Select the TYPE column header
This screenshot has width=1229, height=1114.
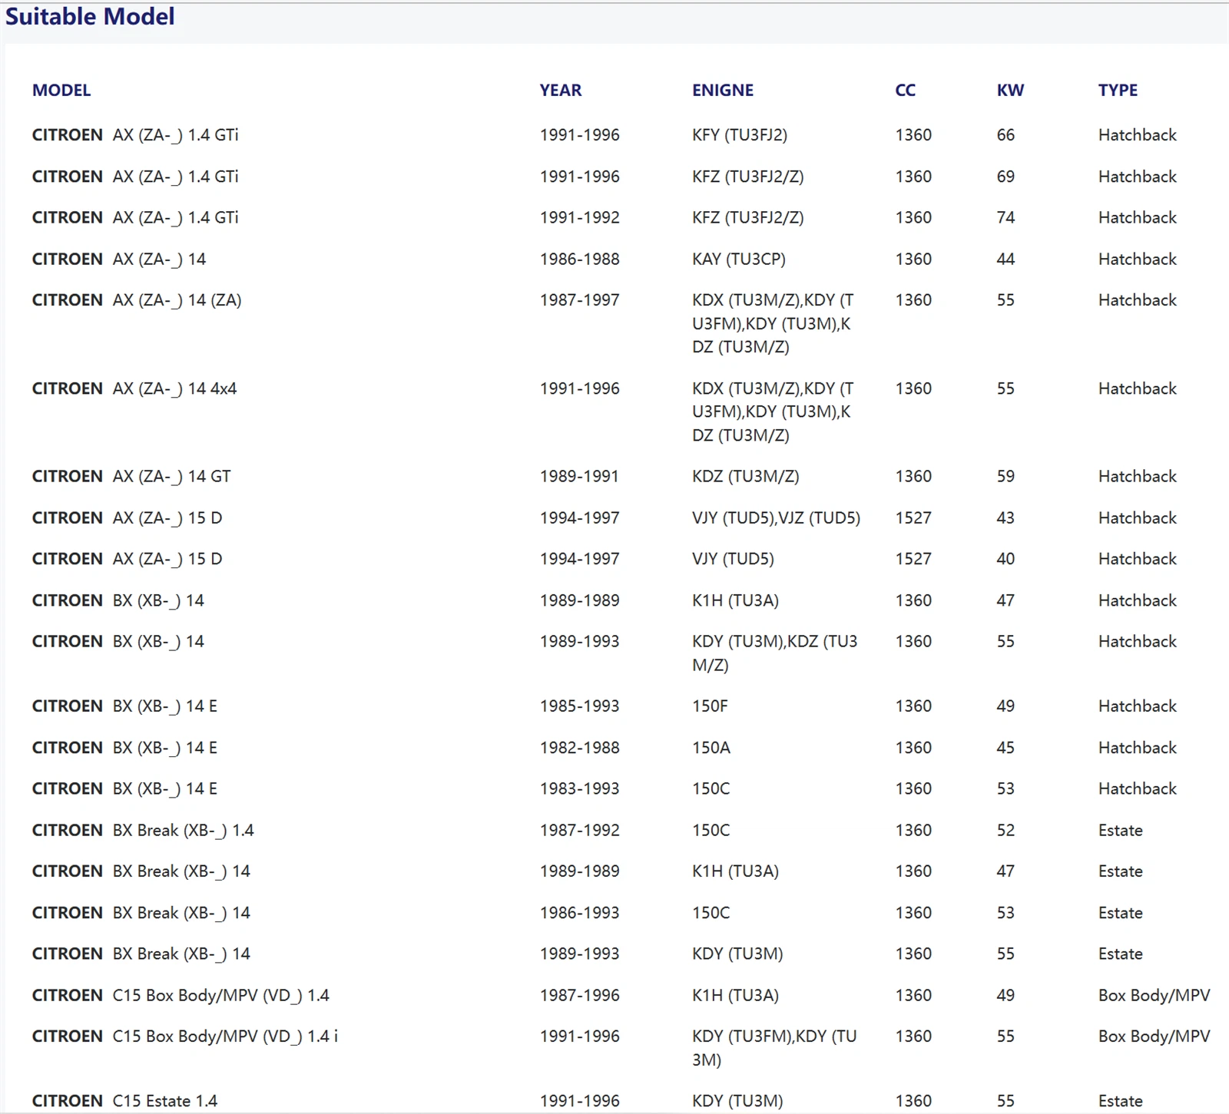tap(1118, 90)
